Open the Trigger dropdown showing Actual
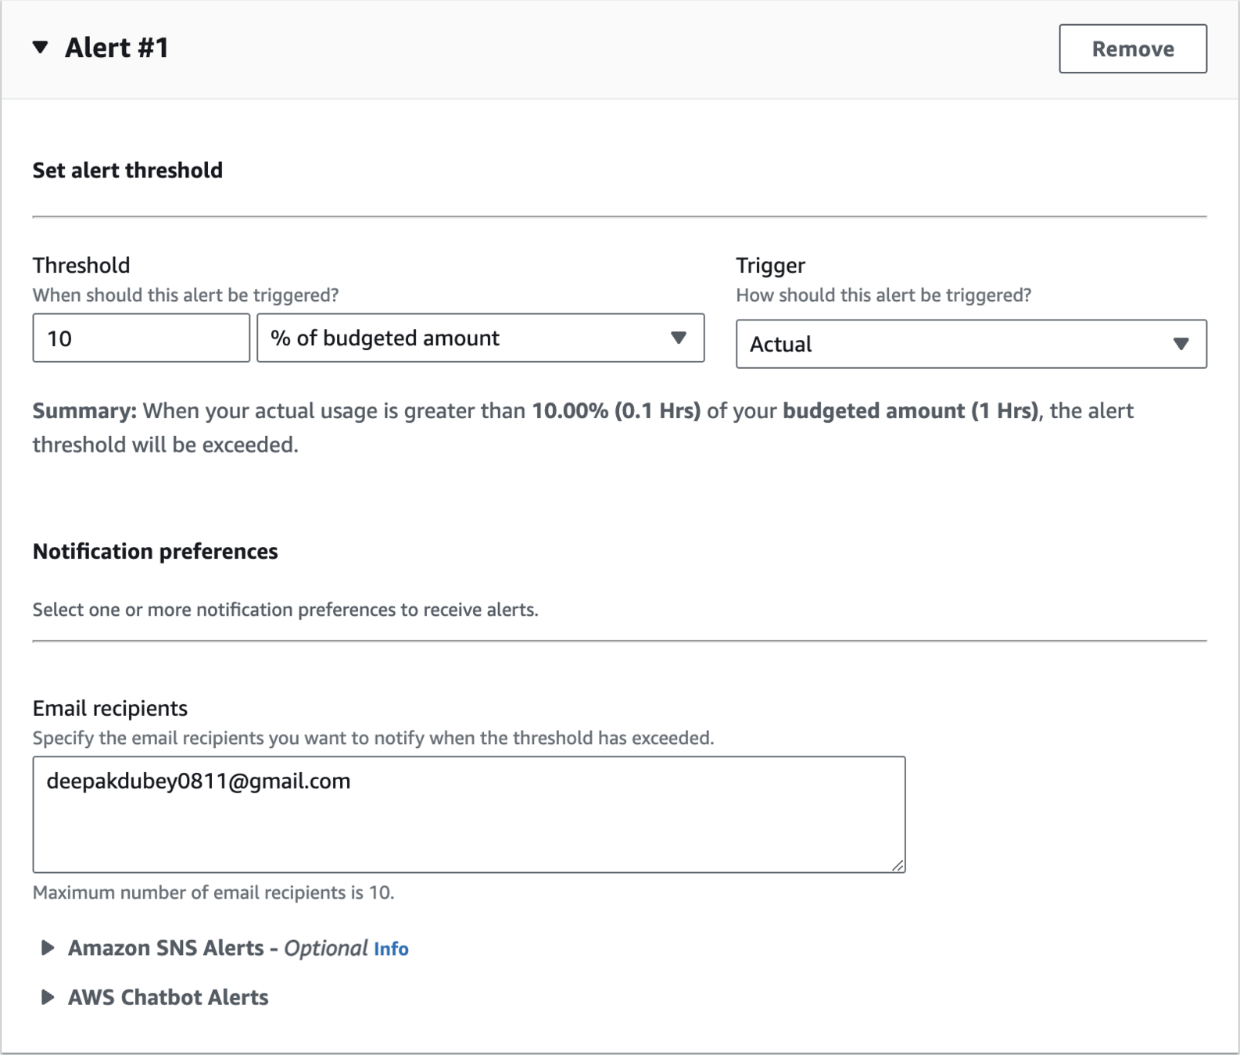 [954, 344]
